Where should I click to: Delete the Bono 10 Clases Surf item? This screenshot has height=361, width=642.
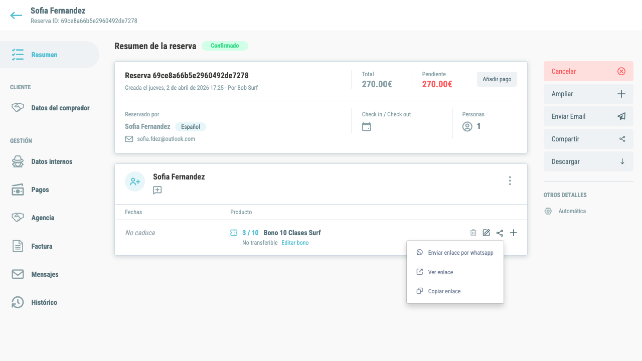(473, 233)
